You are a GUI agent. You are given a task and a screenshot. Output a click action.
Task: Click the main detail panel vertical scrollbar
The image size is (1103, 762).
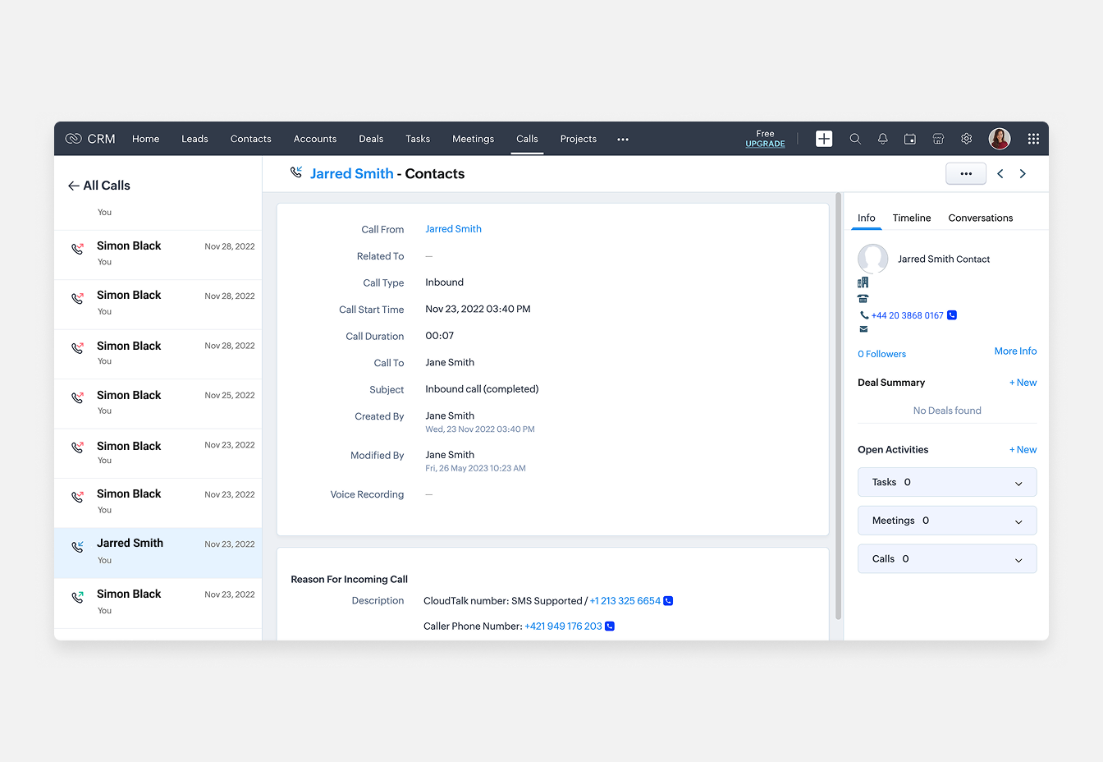click(838, 411)
